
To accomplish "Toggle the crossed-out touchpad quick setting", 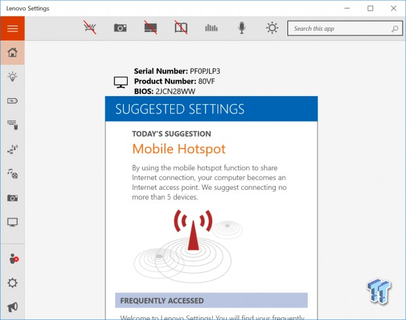I will 151,27.
